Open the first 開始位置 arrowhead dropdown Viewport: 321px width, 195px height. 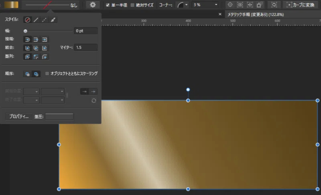(x=31, y=92)
